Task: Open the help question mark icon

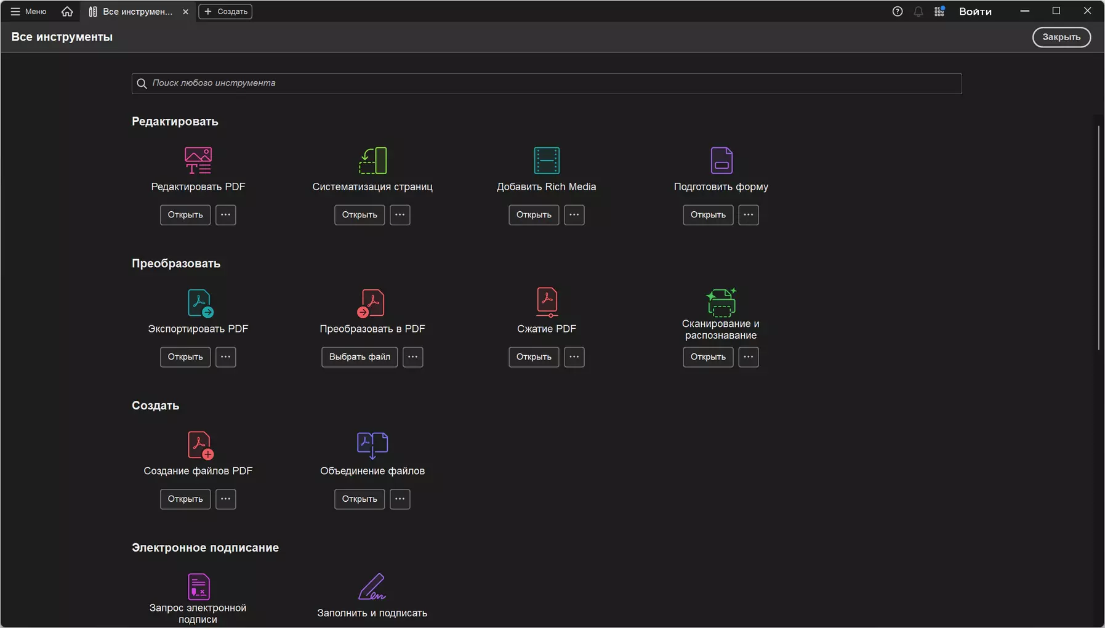Action: [x=898, y=11]
